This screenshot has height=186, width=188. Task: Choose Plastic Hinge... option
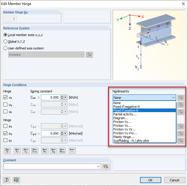click(x=144, y=137)
